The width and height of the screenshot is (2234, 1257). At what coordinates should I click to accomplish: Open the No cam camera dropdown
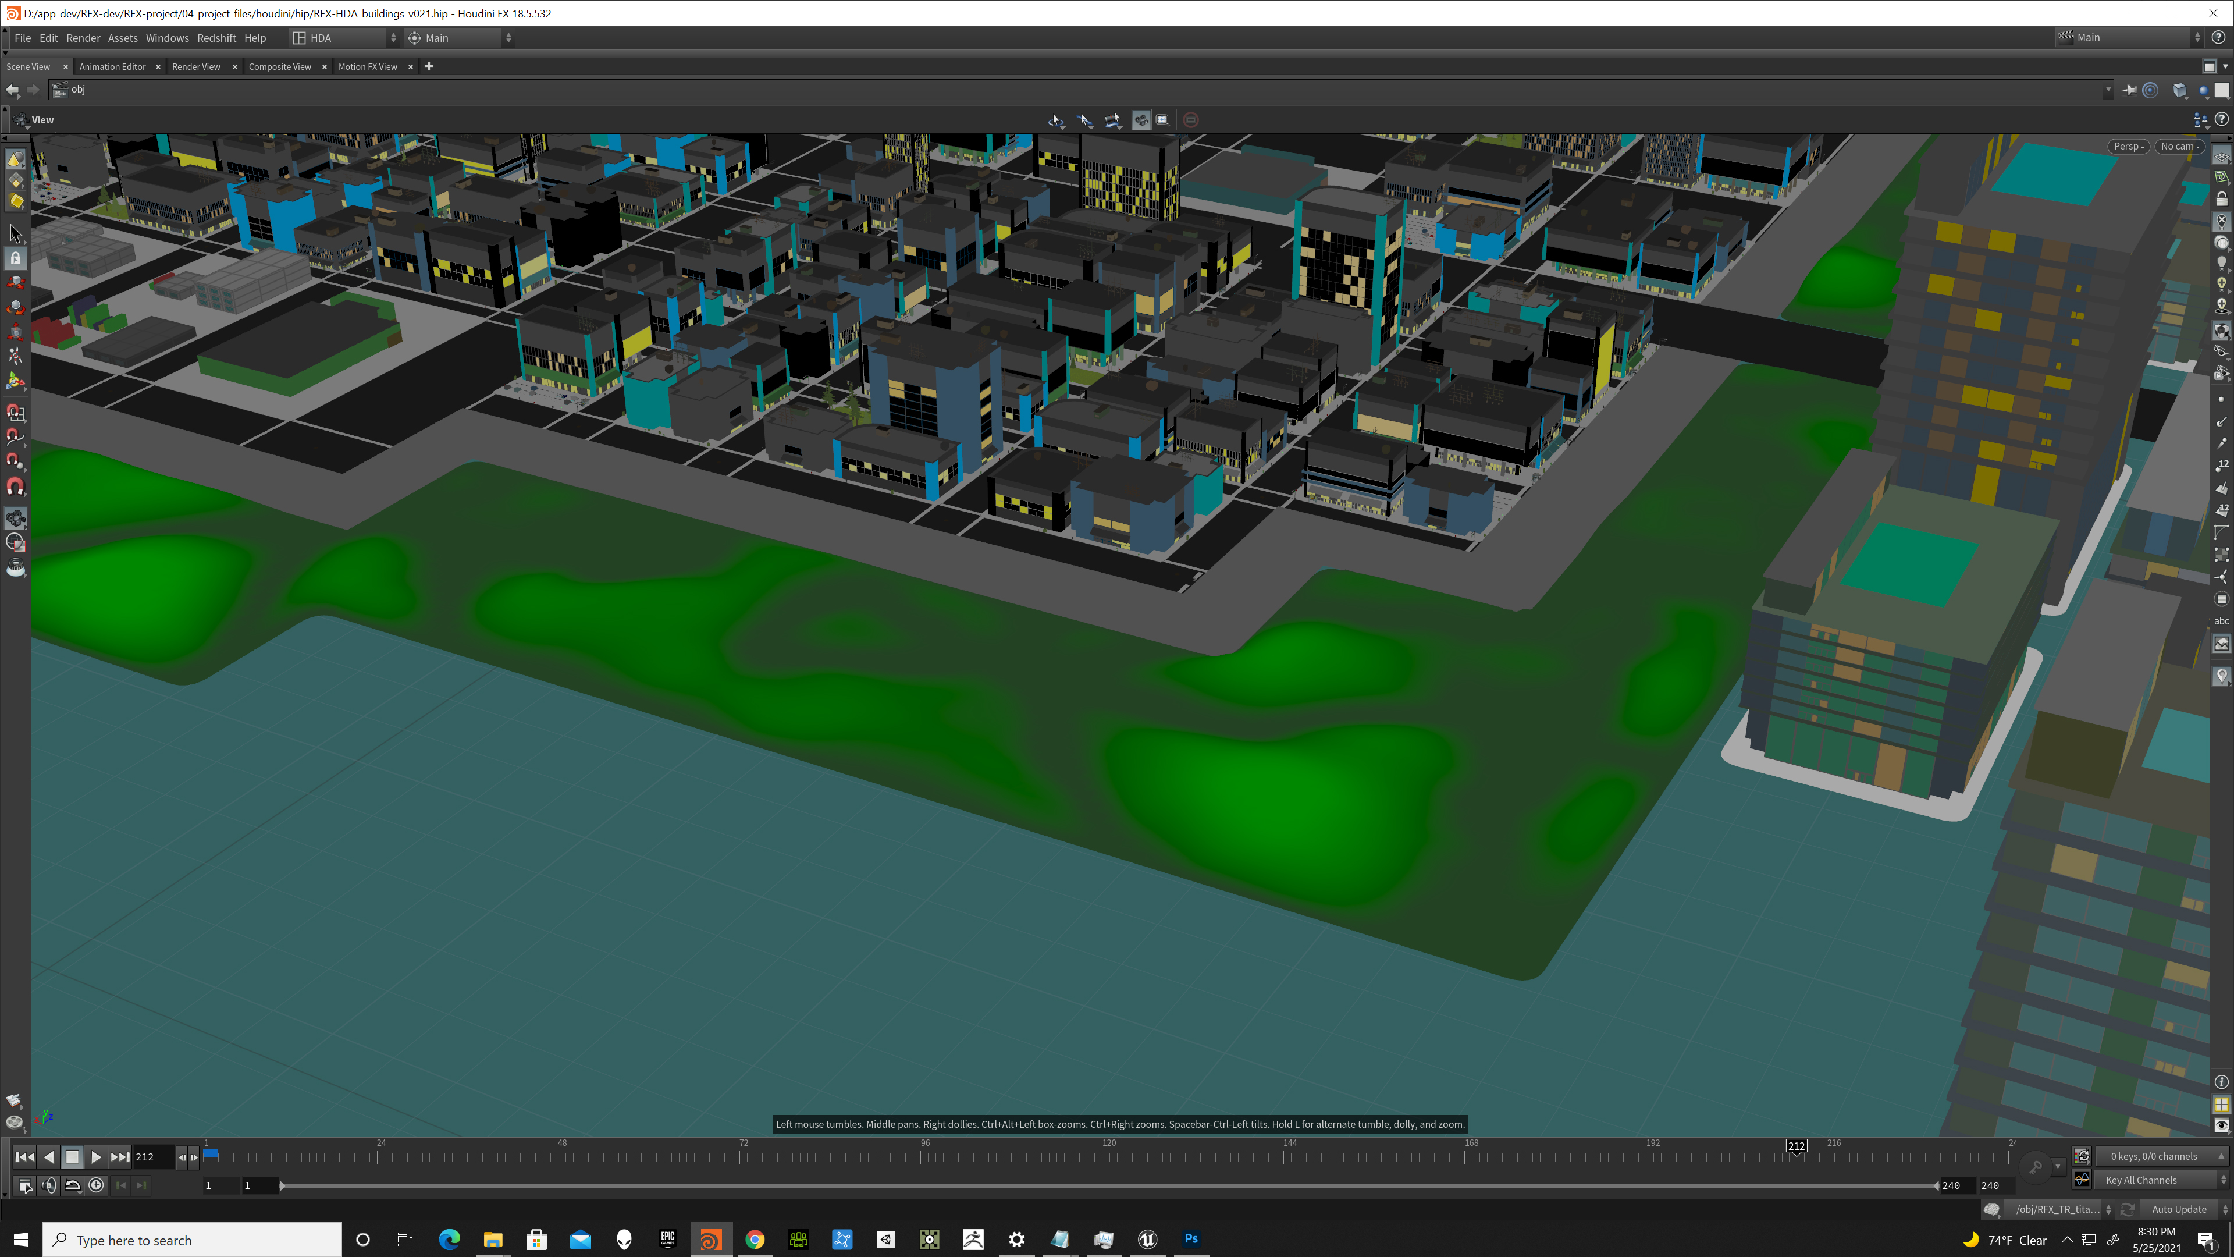[x=2180, y=147]
